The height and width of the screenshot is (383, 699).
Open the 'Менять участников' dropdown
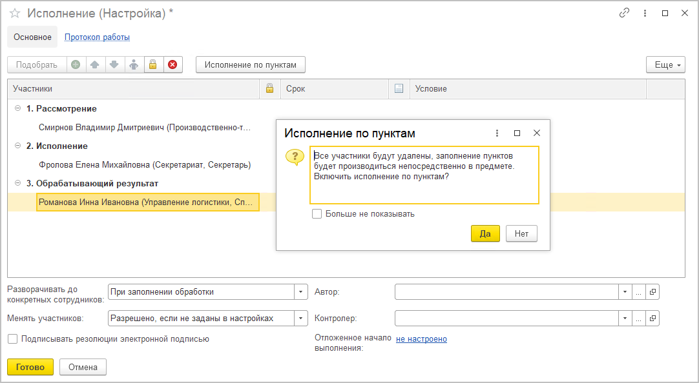(300, 318)
